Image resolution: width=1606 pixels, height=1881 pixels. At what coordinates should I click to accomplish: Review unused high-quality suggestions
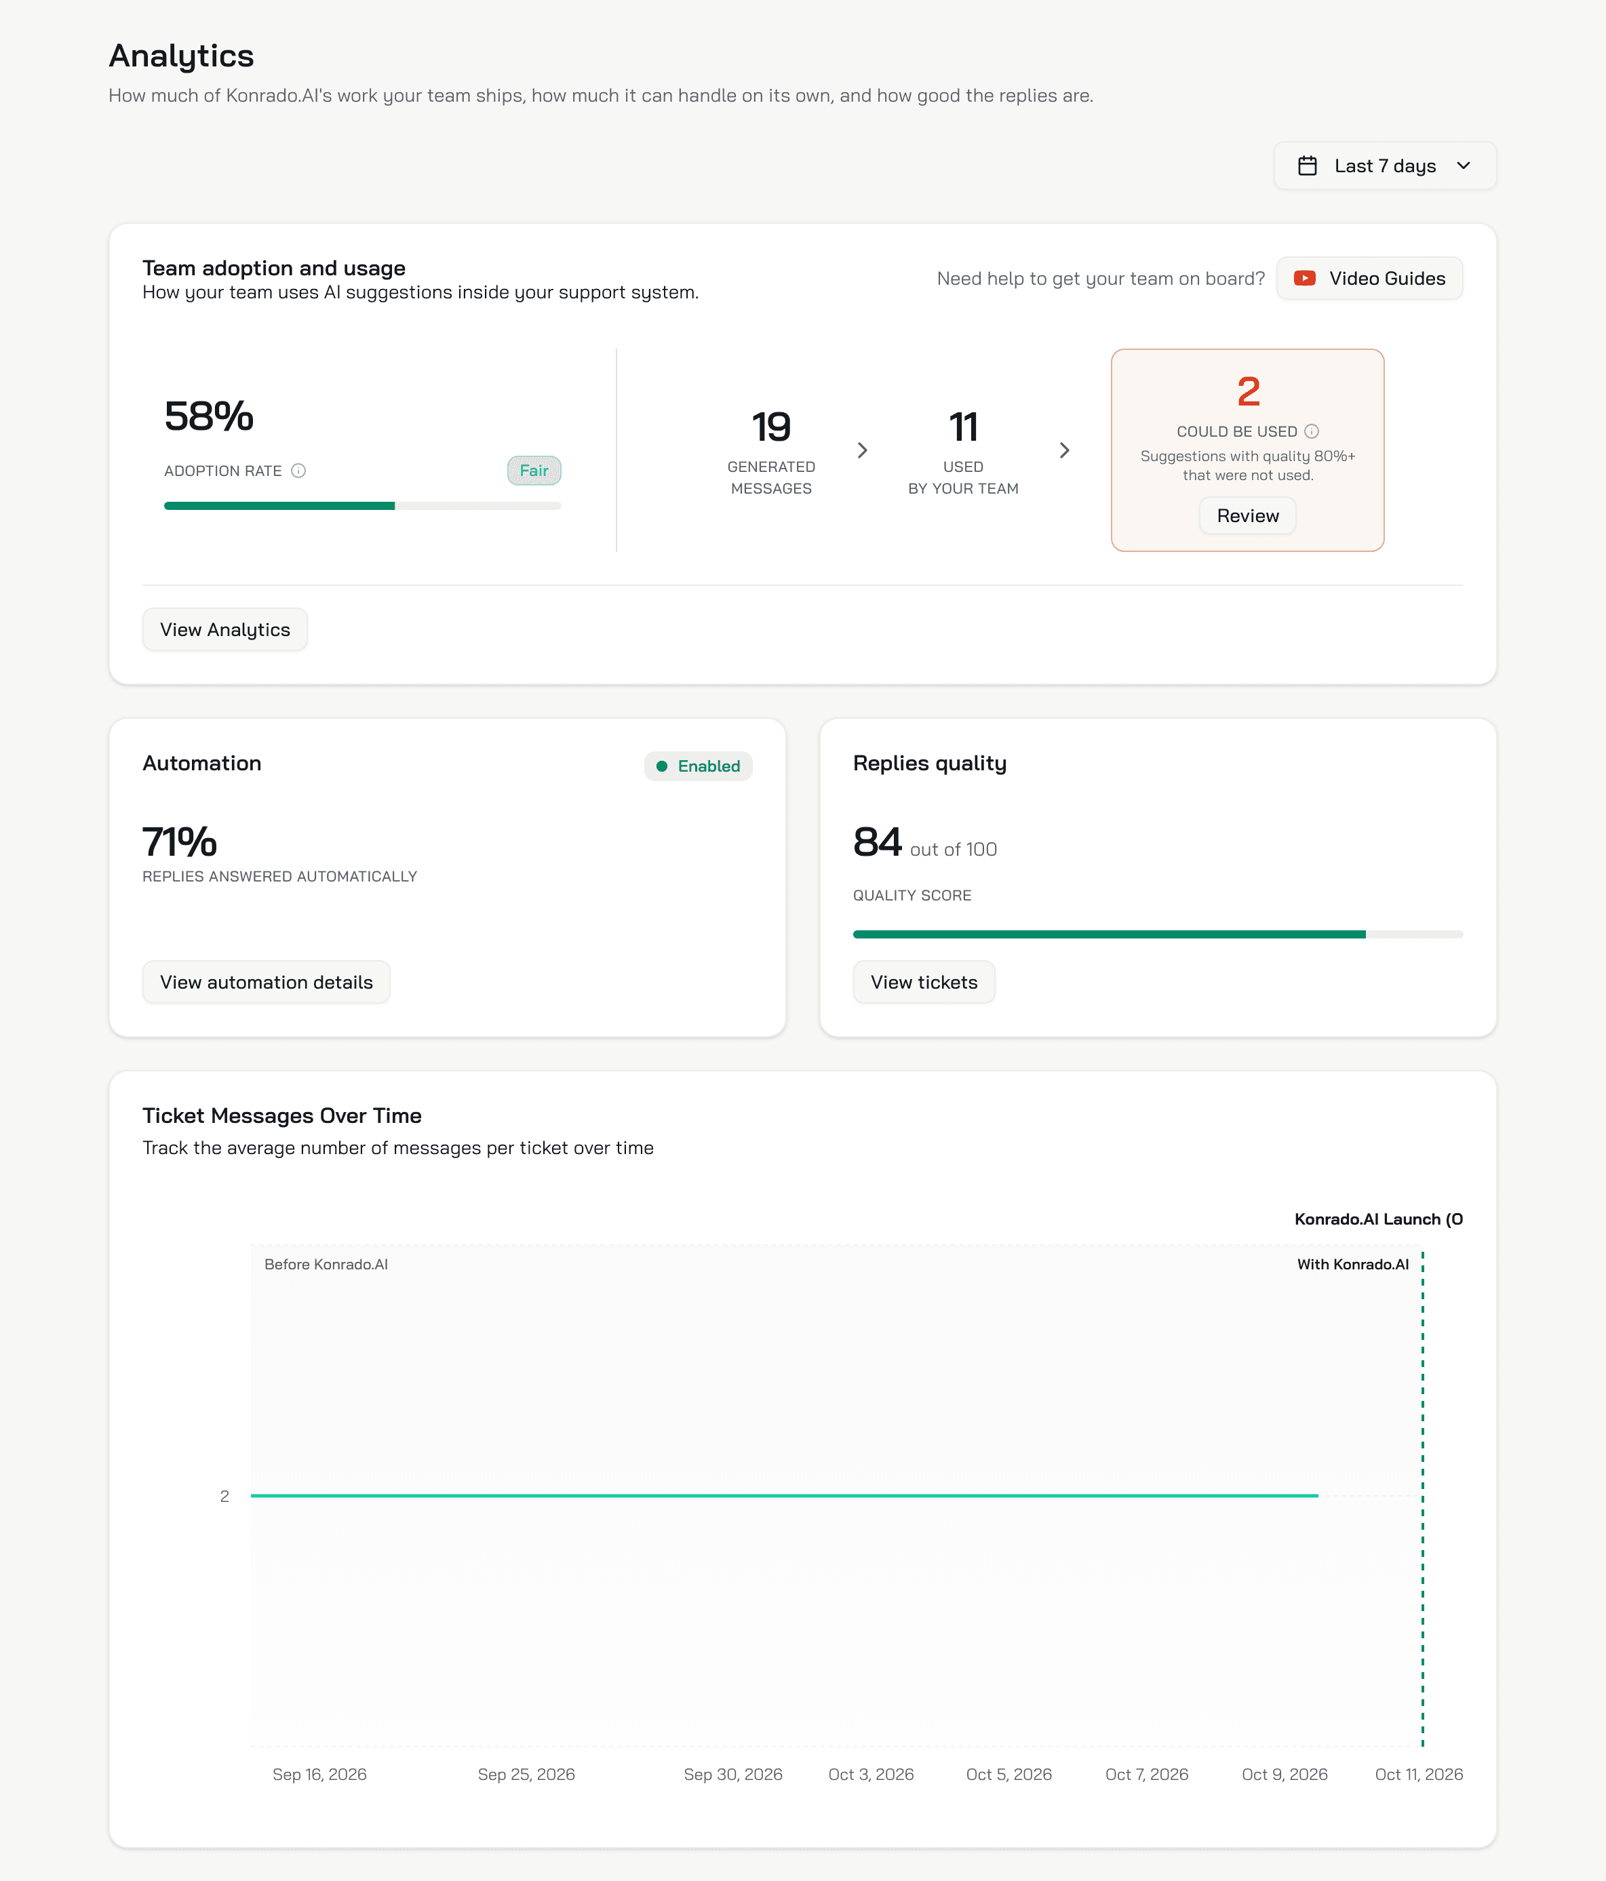(x=1247, y=515)
